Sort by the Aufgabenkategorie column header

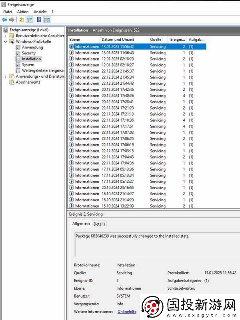coord(196,39)
